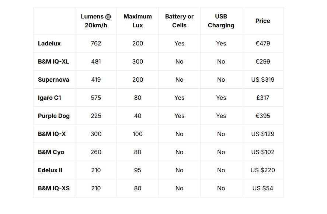Select the US $54 price cell
Image resolution: width=327 pixels, height=214 pixels.
262,188
